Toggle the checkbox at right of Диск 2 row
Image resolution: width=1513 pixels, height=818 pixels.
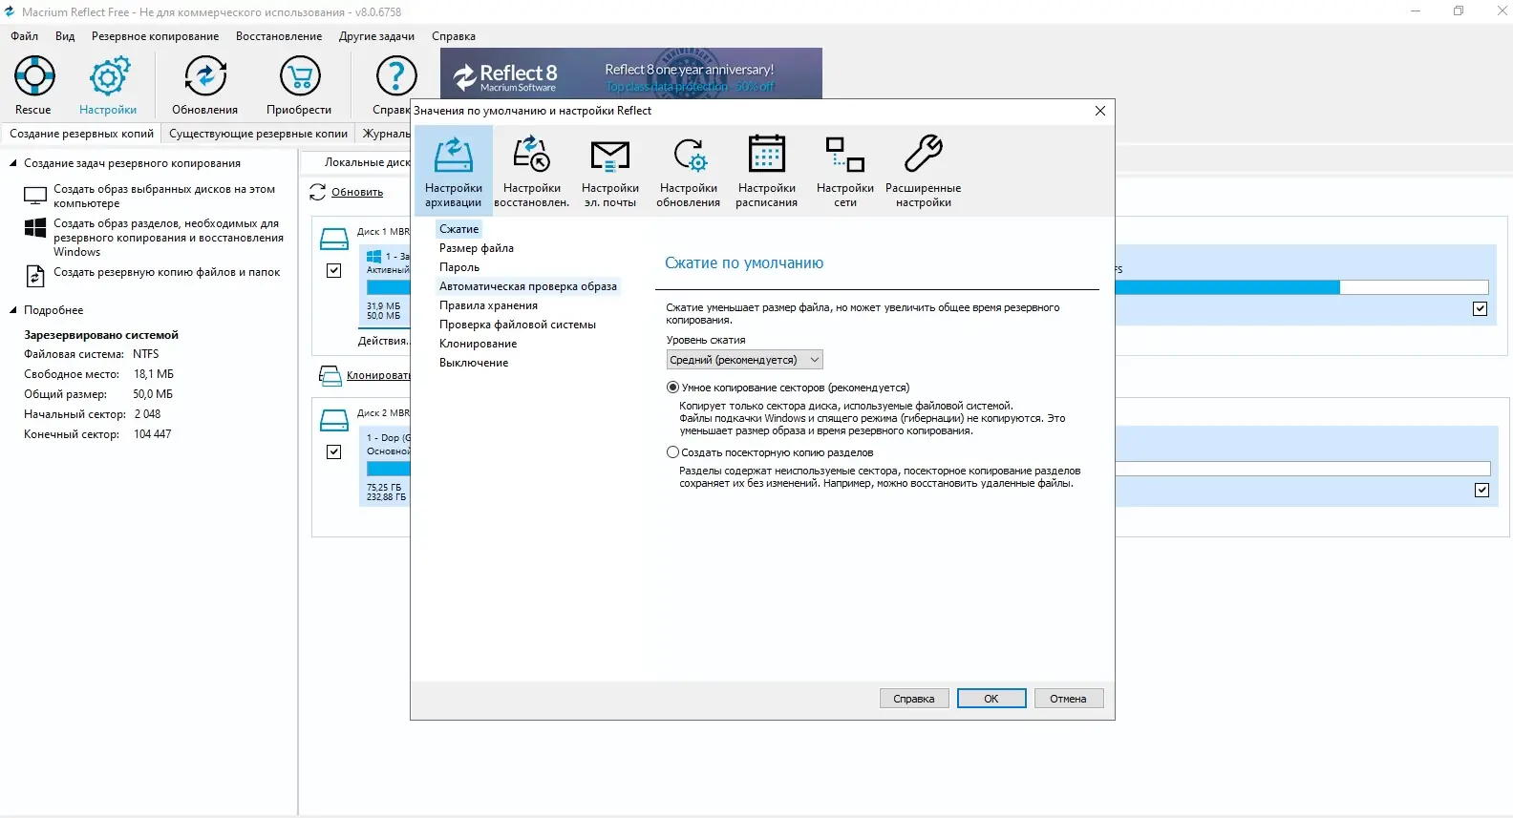pos(1482,491)
